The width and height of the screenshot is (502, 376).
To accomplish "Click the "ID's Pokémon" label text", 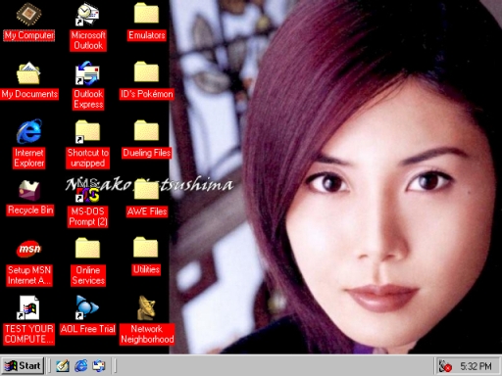I will [x=147, y=94].
